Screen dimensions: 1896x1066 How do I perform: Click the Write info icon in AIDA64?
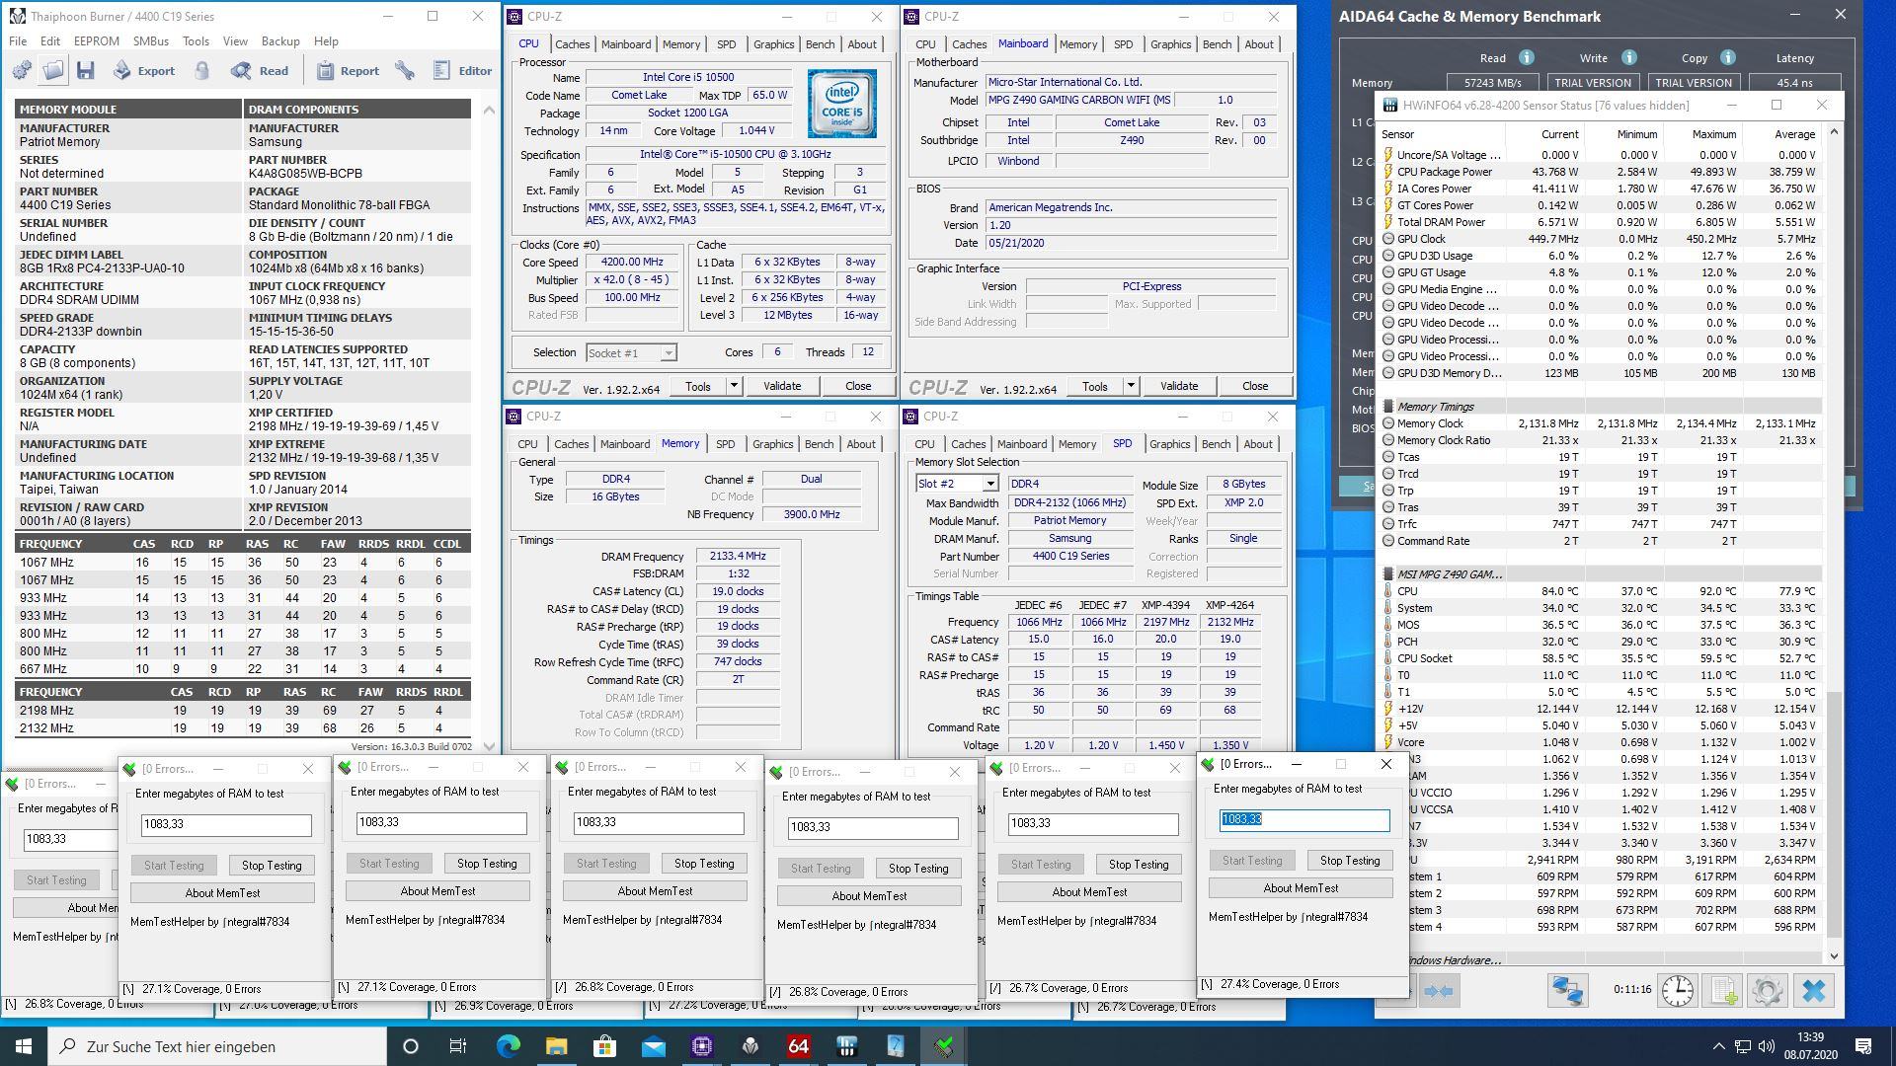pos(1629,58)
